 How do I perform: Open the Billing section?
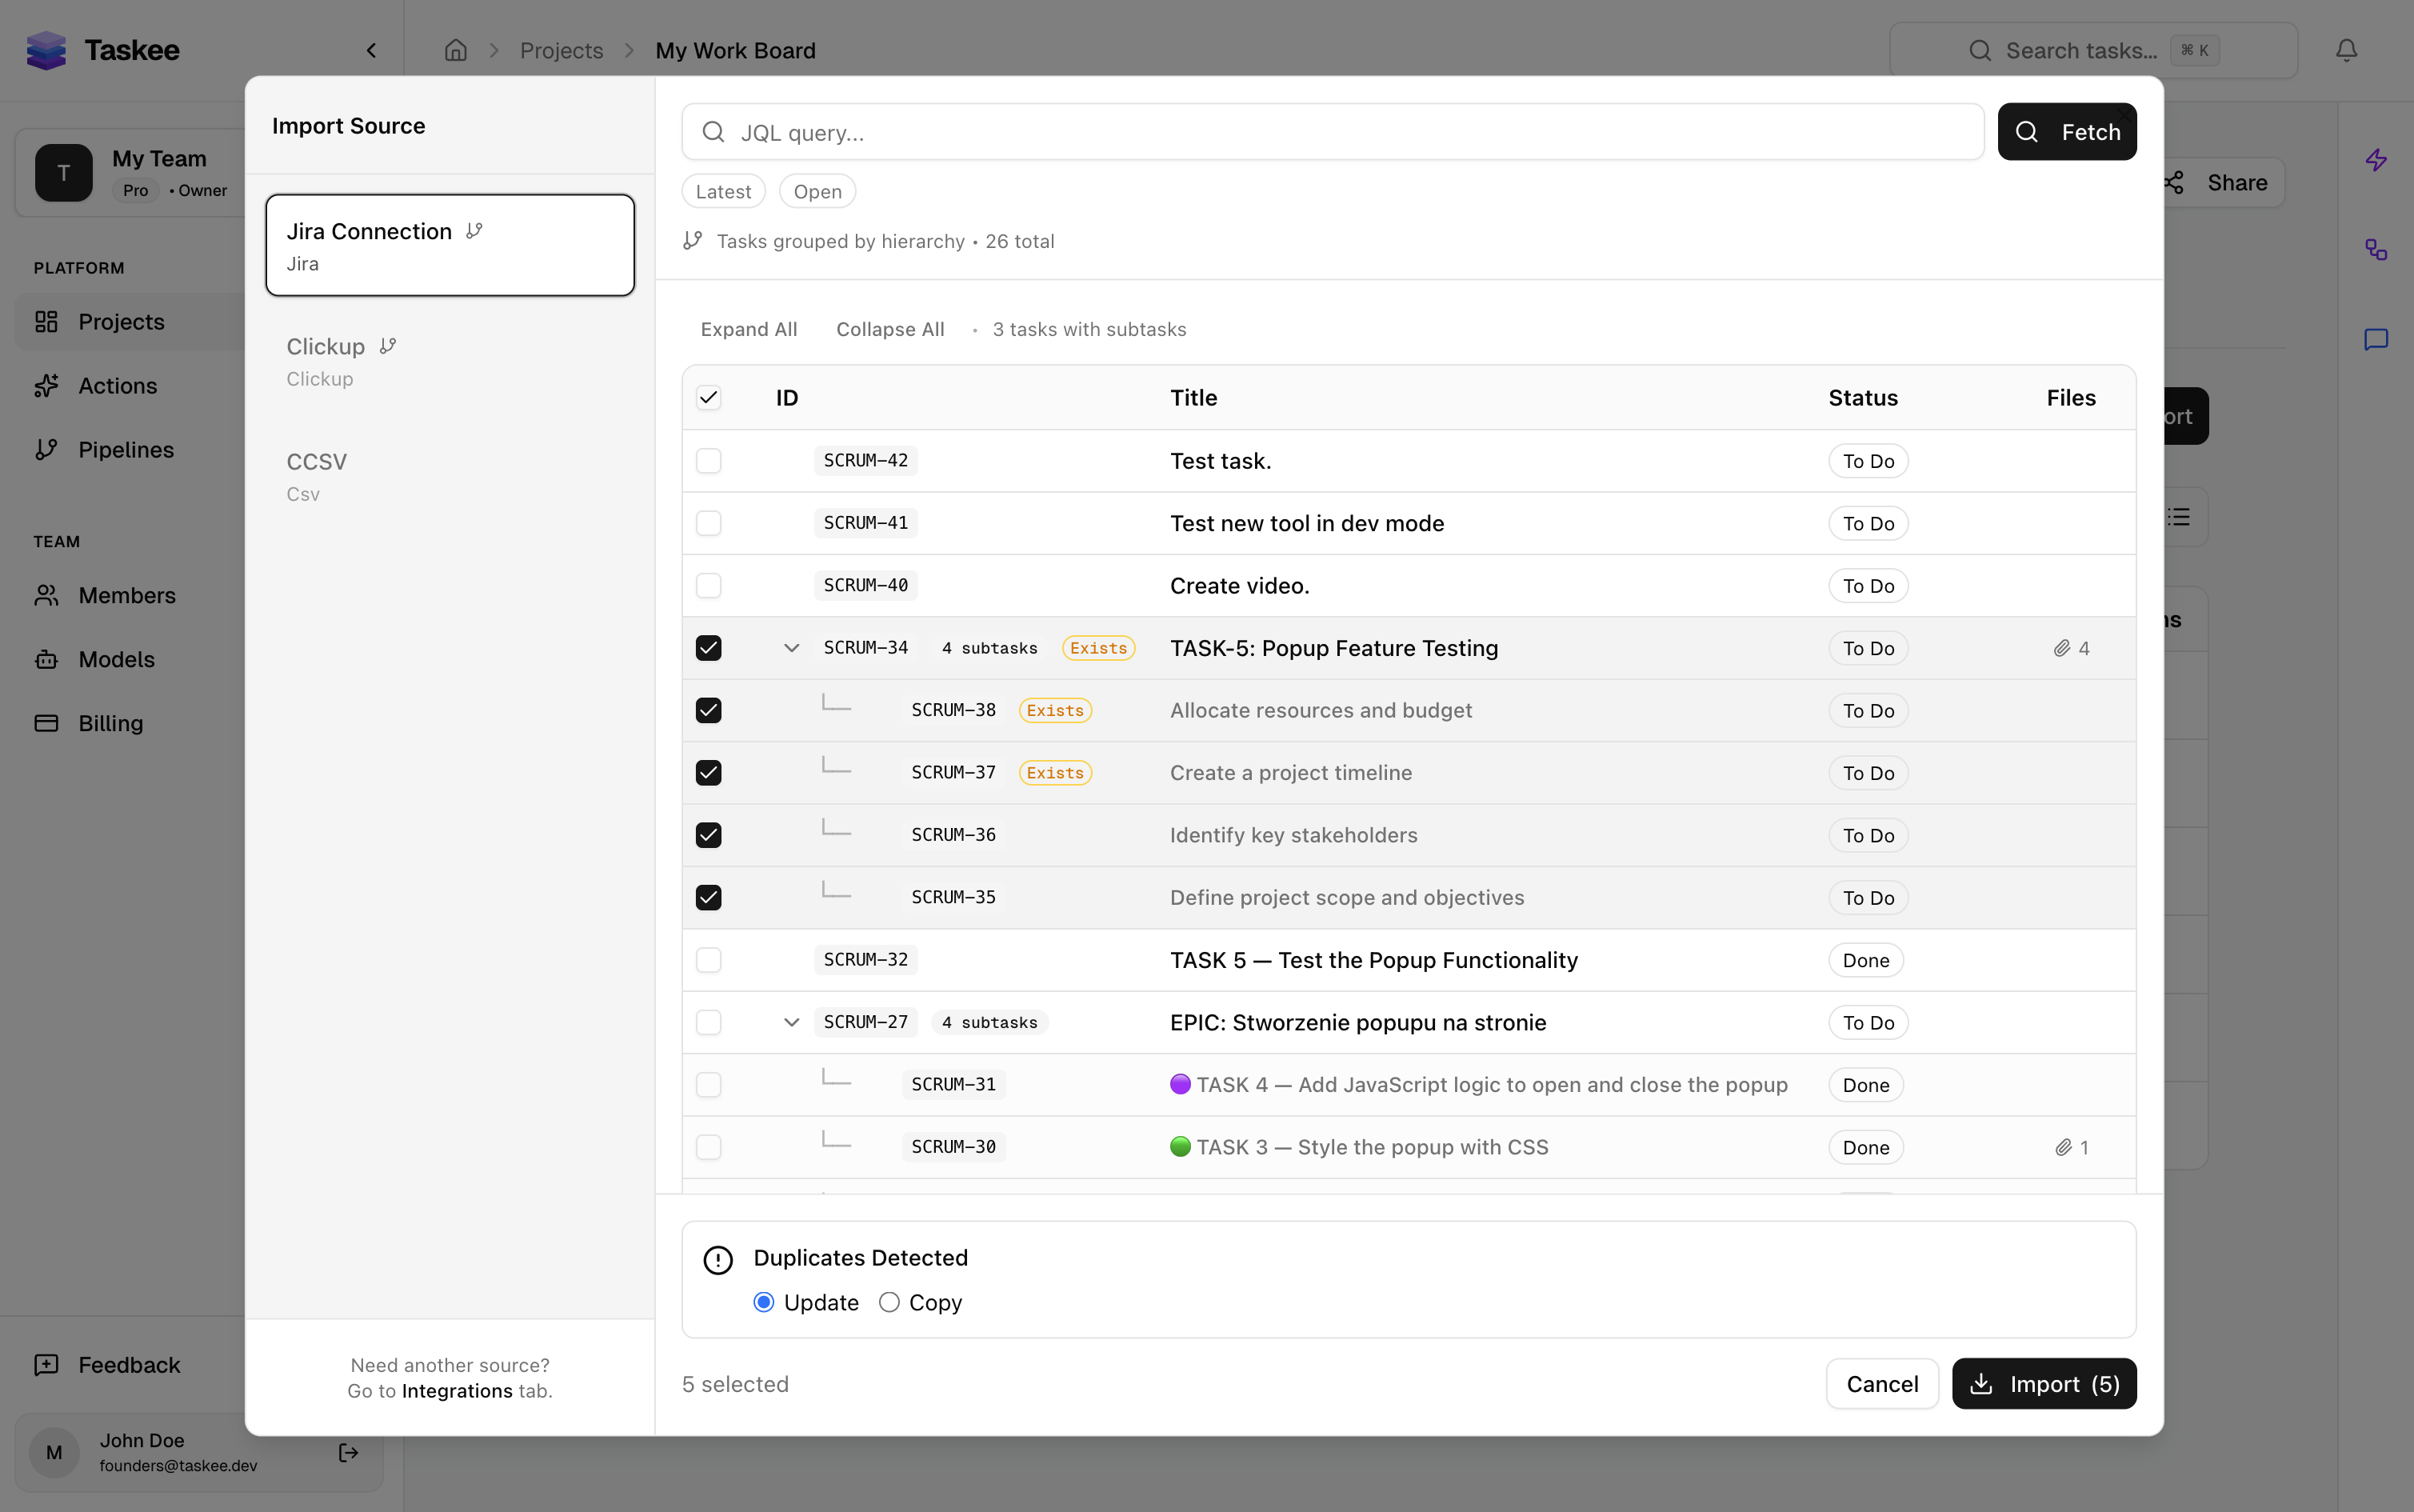coord(110,723)
